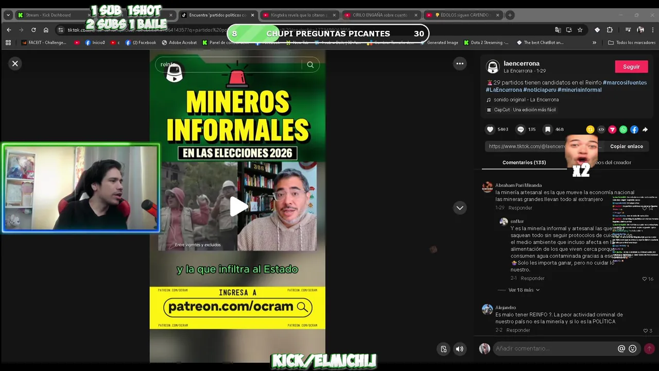Open Generated Image bookmark
The image size is (659, 371).
(439, 42)
